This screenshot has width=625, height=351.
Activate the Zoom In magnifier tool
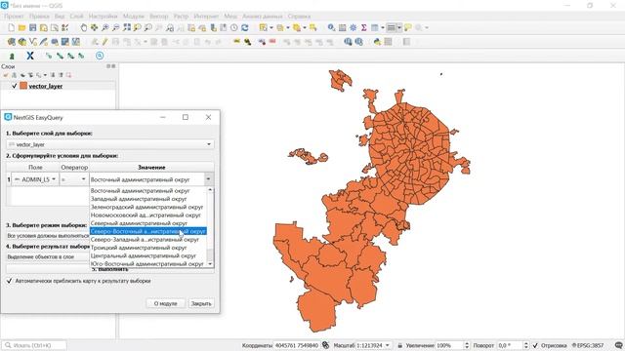click(104, 27)
